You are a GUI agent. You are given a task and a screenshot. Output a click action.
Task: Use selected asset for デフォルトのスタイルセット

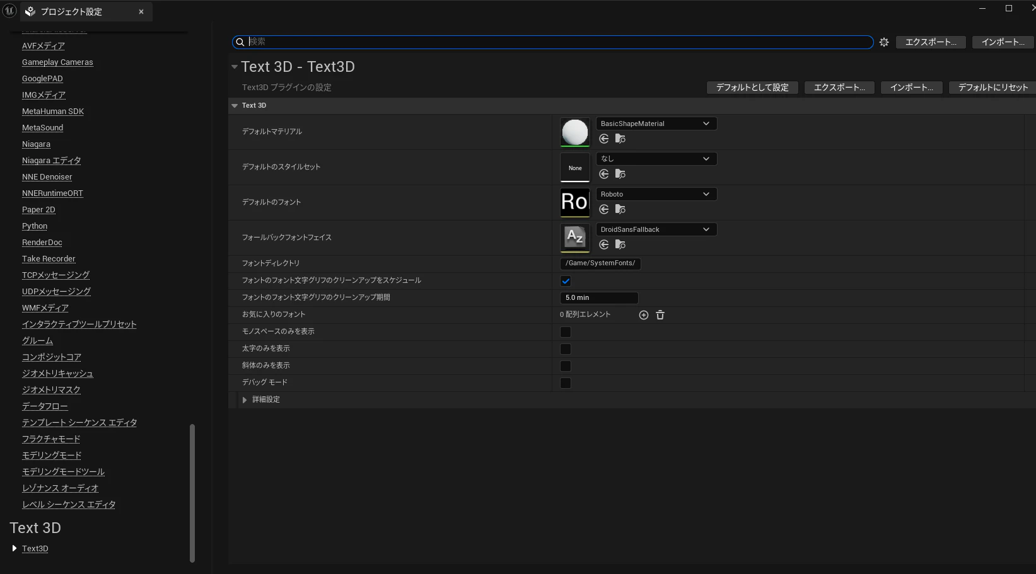coord(604,174)
